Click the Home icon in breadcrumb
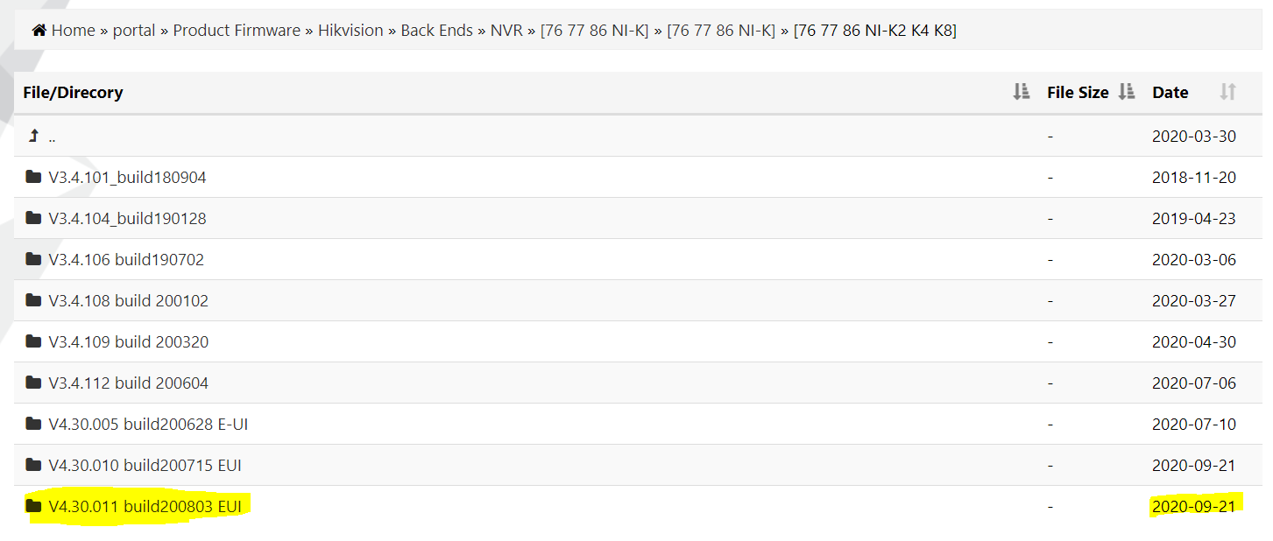1273x541 pixels. click(x=39, y=31)
